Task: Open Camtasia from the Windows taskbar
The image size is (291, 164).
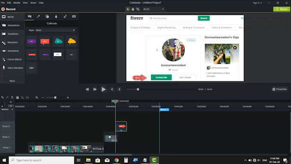Action: click(x=154, y=160)
